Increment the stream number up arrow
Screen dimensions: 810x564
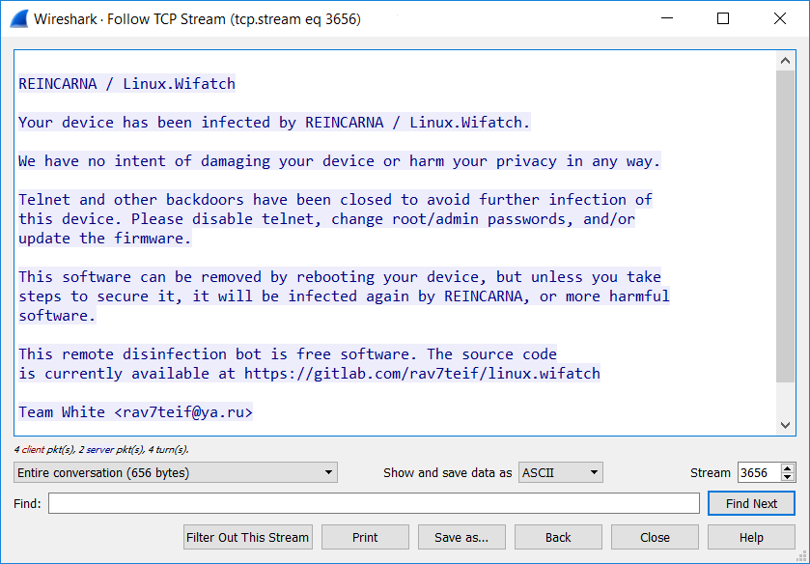point(788,468)
